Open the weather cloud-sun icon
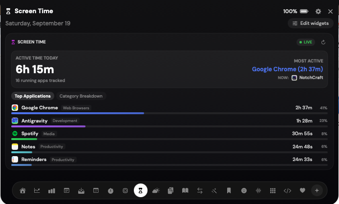 click(x=156, y=191)
